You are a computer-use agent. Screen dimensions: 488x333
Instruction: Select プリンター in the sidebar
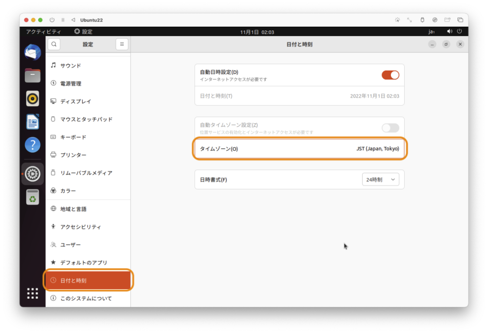tap(88, 155)
